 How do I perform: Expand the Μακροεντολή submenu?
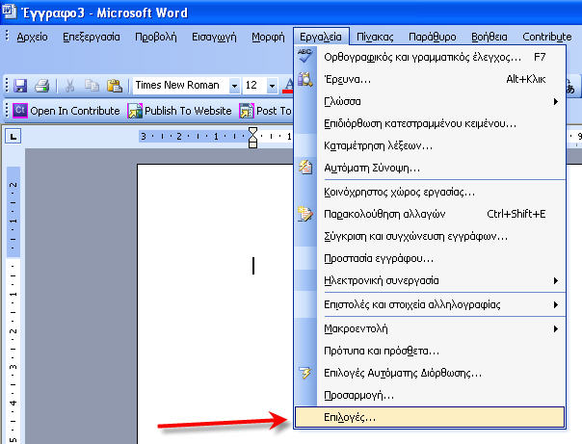[430, 328]
